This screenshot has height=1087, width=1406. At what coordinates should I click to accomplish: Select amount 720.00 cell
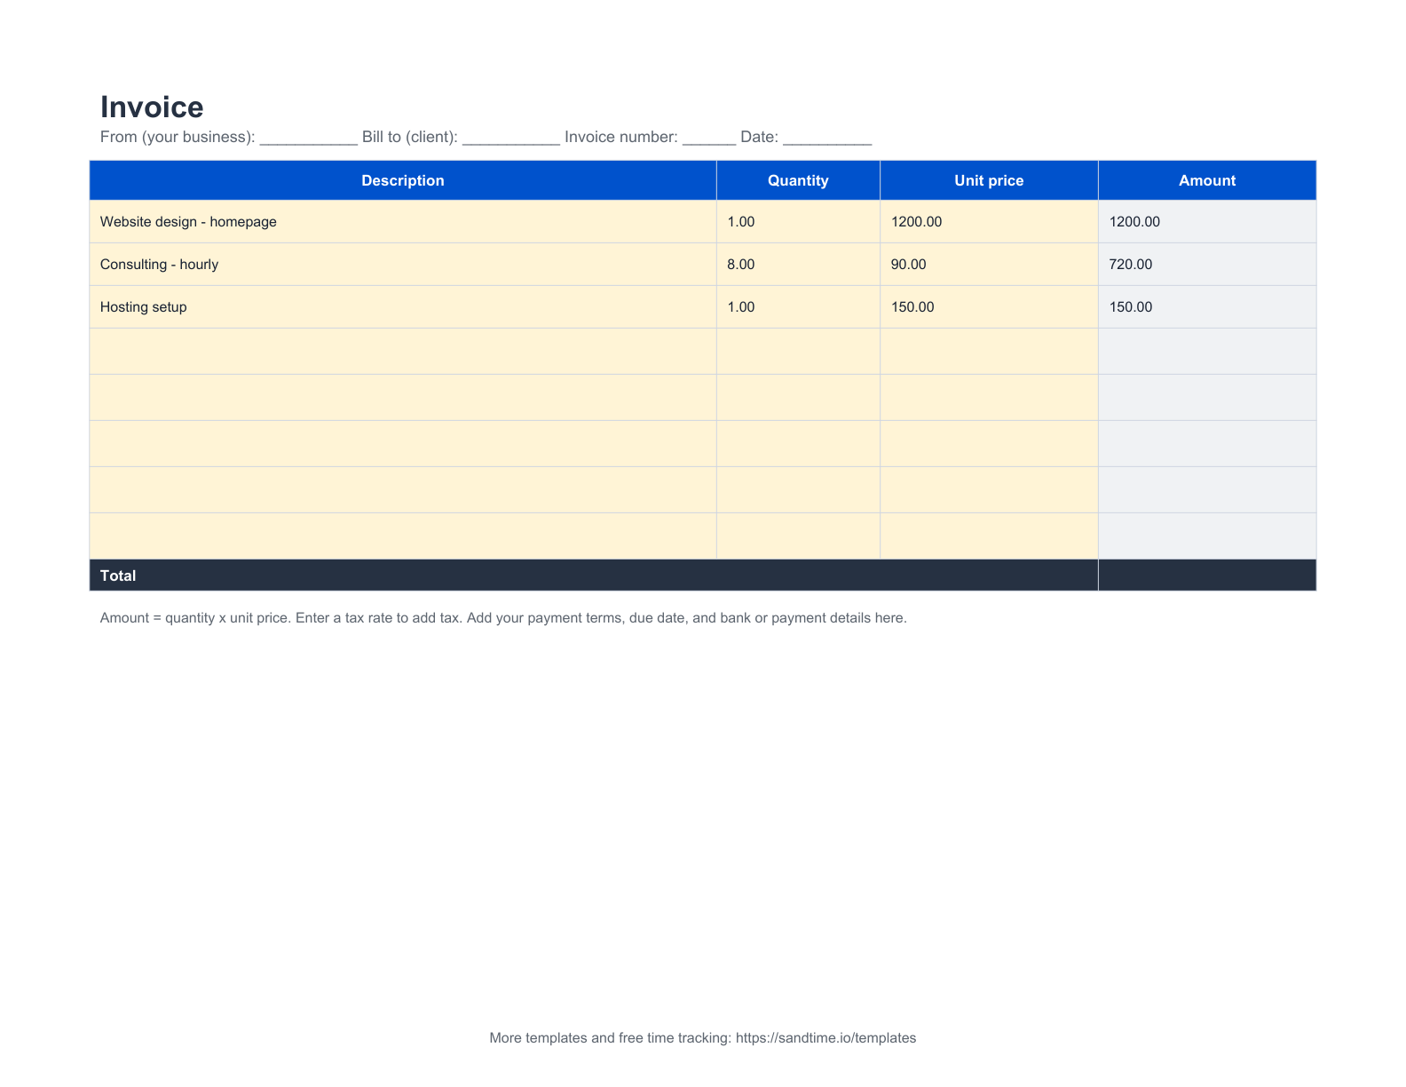pyautogui.click(x=1207, y=265)
